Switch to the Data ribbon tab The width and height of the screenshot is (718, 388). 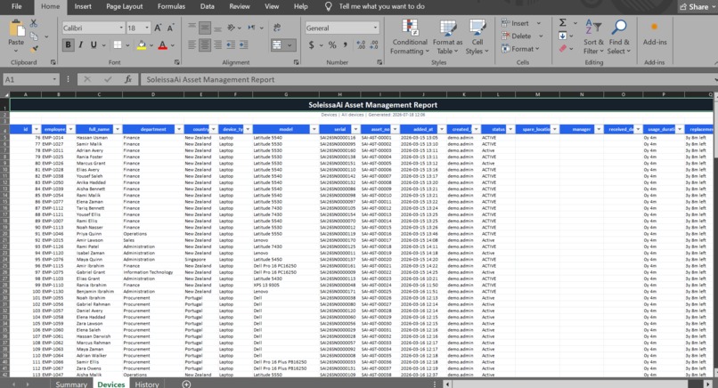(x=207, y=6)
